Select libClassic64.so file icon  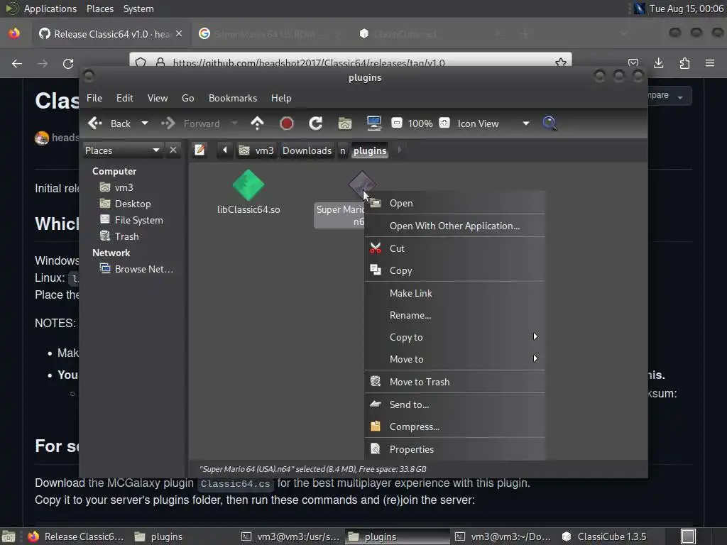248,185
